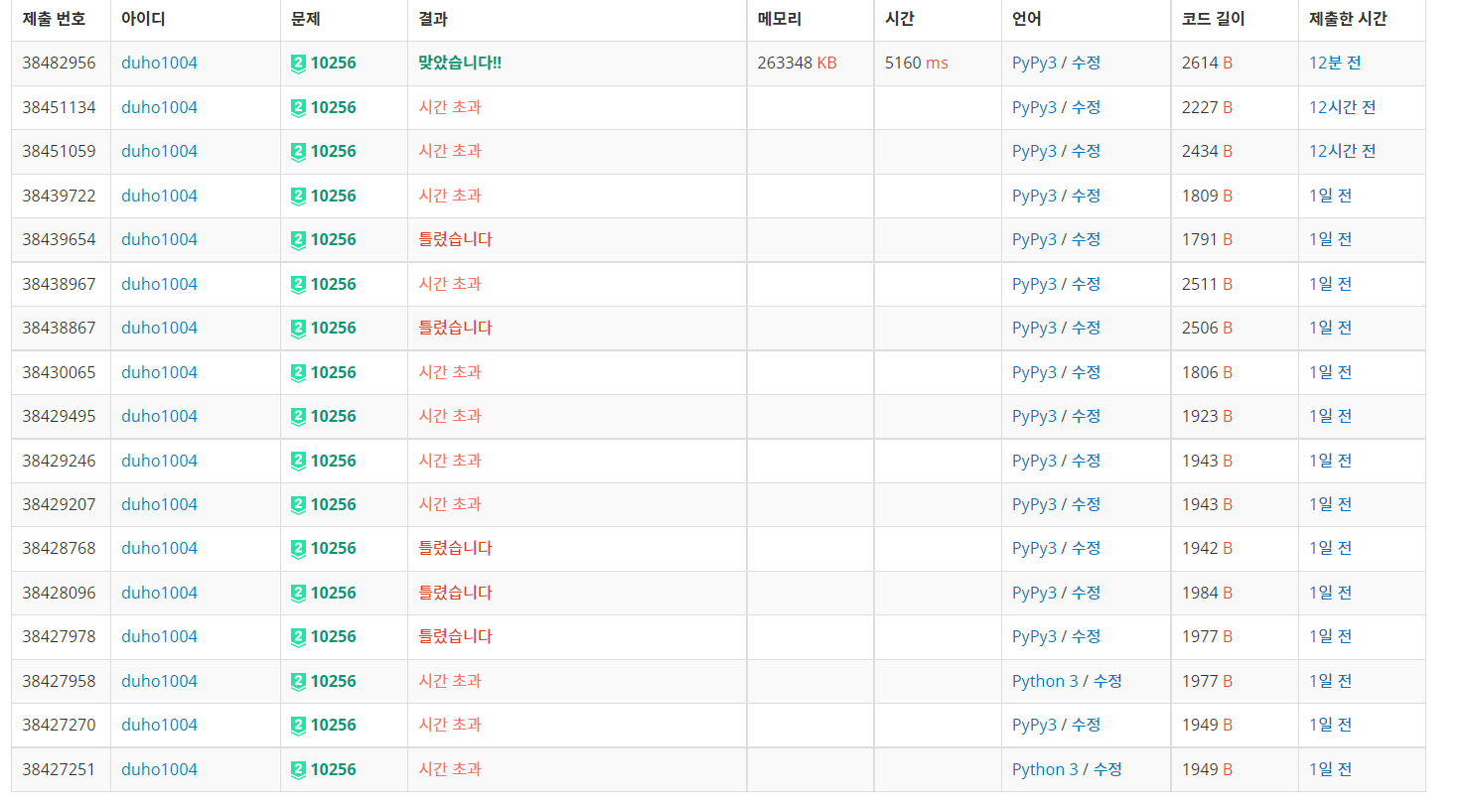Click submission number 38427270
The height and width of the screenshot is (804, 1465).
[59, 725]
